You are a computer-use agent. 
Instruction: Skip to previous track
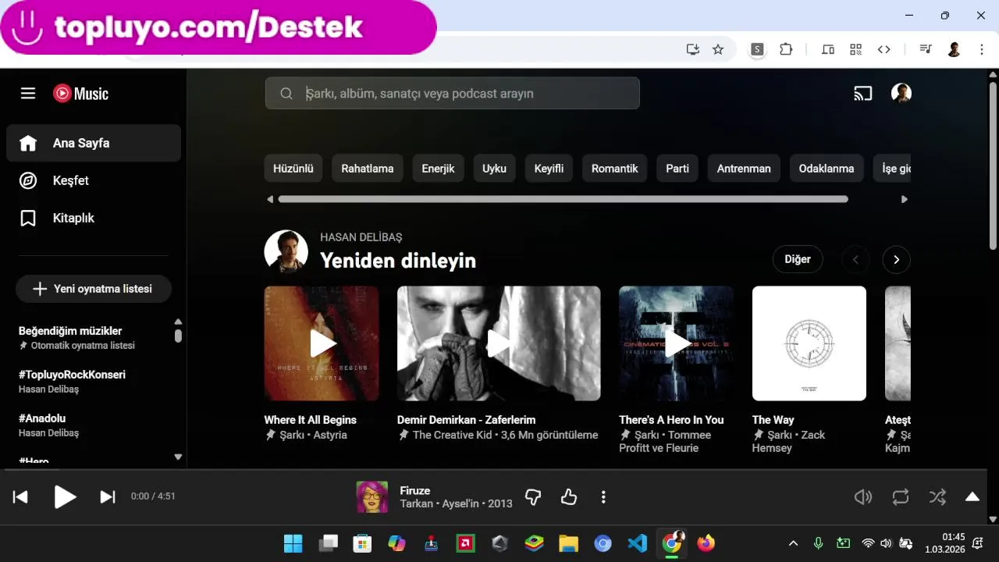(21, 497)
